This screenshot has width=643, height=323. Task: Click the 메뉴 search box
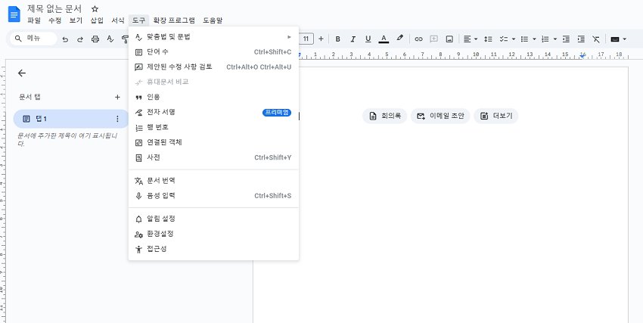pos(33,39)
